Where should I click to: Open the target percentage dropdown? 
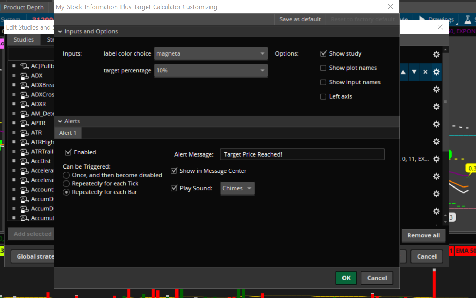[x=211, y=71]
